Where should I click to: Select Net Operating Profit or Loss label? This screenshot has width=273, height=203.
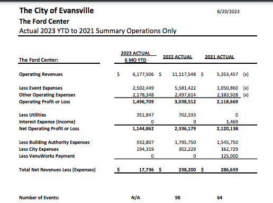(49, 129)
